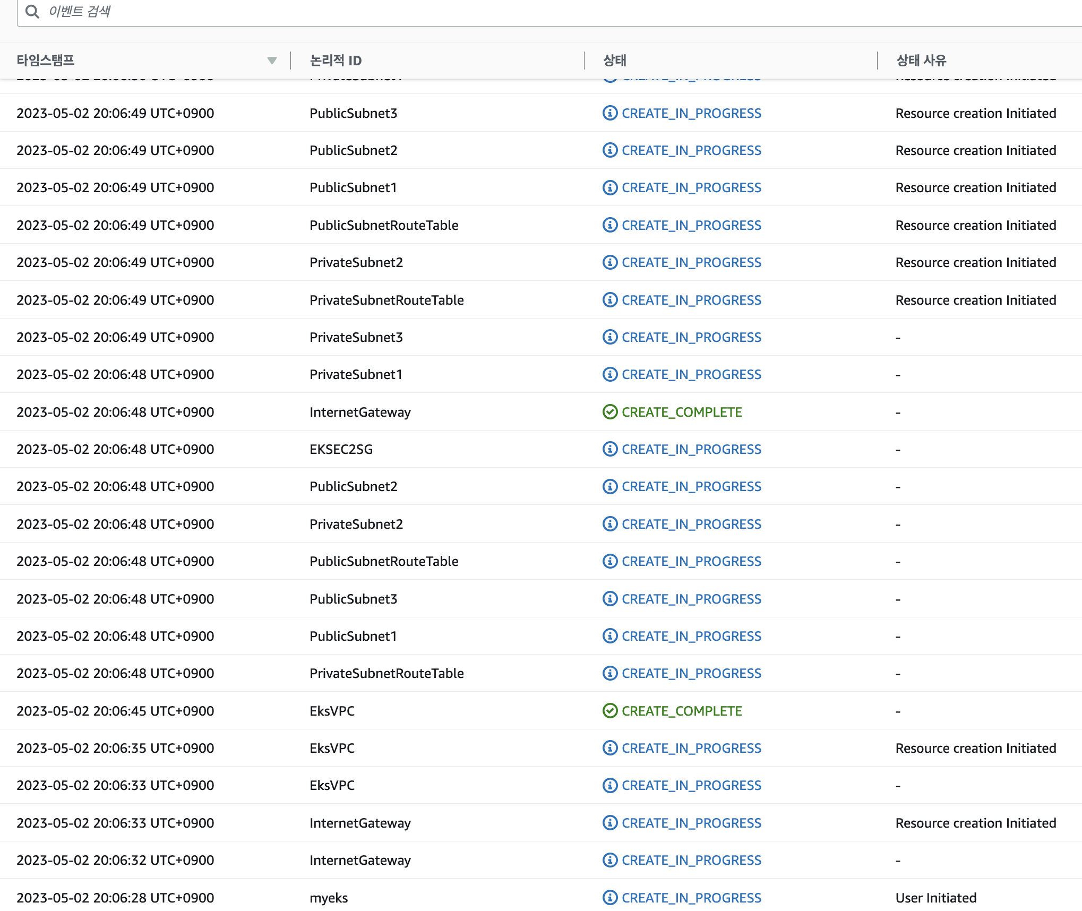The image size is (1082, 911).
Task: Toggle timestamp column sort arrow
Action: pos(272,61)
